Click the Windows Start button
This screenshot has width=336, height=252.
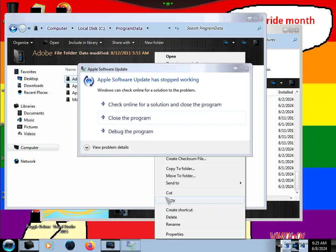coord(8,245)
